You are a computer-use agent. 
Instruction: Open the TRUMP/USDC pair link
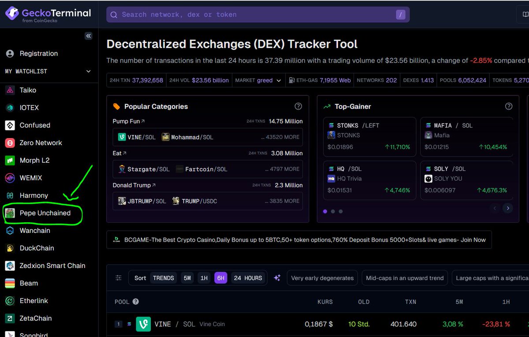(194, 201)
